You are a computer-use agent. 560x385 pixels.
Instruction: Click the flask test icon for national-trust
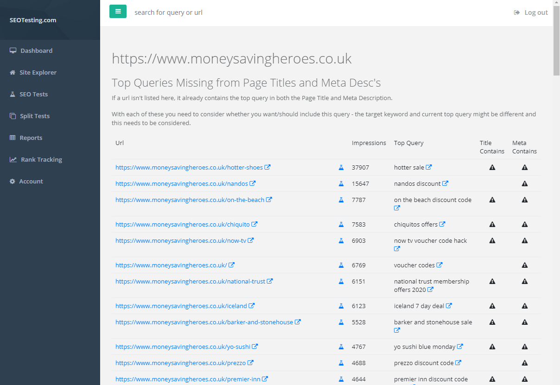coord(341,281)
